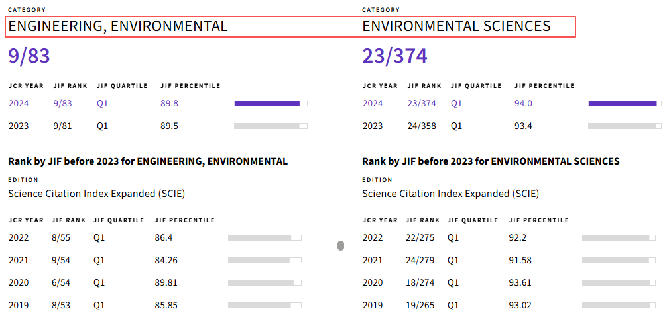The width and height of the screenshot is (665, 328).
Task: Click 'Rank by JIF before 2023 for ENGINEERING, ENVIRONMENTAL'
Action: [x=148, y=161]
